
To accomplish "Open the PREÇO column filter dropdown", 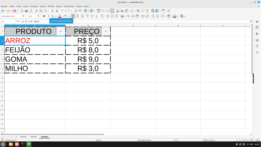I will click(106, 31).
